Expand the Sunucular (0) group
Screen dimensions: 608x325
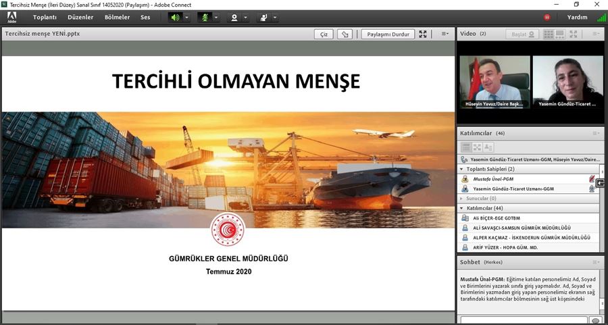point(462,199)
